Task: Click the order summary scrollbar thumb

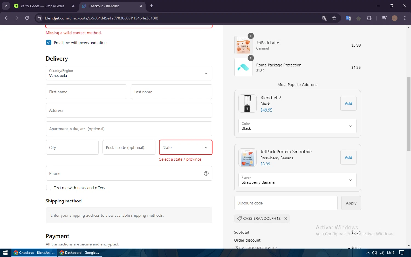Action: click(x=409, y=114)
